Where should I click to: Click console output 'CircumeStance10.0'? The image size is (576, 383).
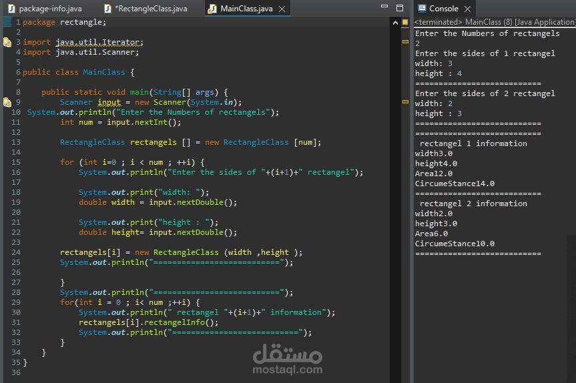tap(455, 244)
